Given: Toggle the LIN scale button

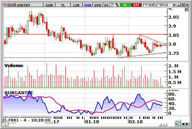Looking at the screenshot, I should [76, 5].
